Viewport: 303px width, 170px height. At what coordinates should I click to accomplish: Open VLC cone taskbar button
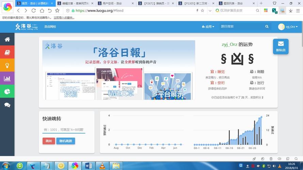[102, 166]
